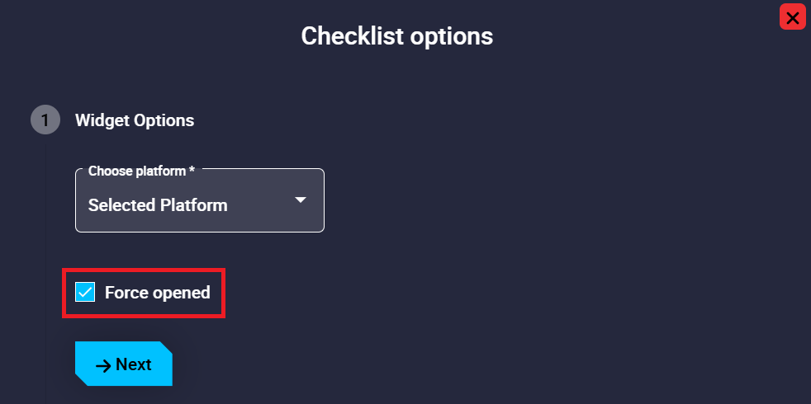Open step 1 Widget Options
811x404 pixels.
pyautogui.click(x=135, y=120)
